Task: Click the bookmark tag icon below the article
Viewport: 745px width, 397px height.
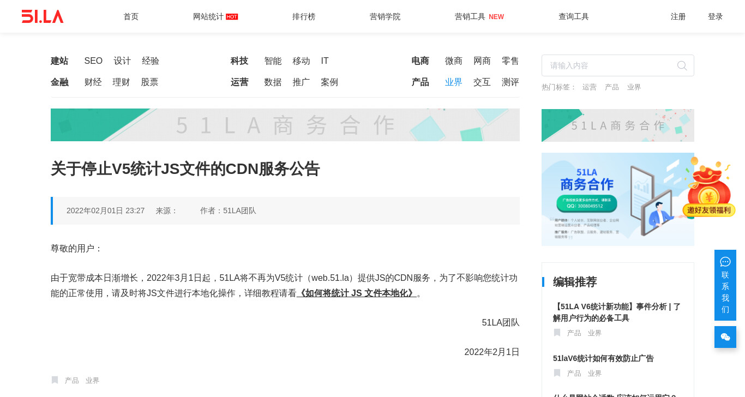Action: 55,380
